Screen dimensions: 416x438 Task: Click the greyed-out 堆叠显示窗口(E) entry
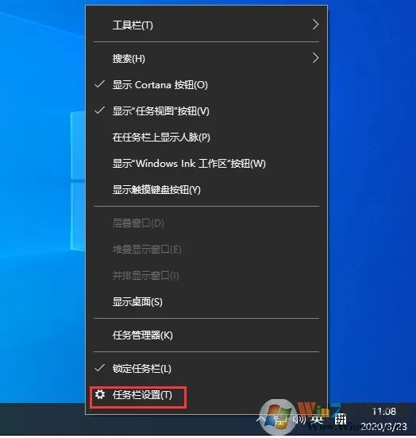coord(206,249)
